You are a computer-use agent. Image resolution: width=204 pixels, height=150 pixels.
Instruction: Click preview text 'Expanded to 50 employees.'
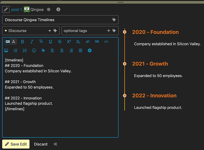click(x=158, y=76)
